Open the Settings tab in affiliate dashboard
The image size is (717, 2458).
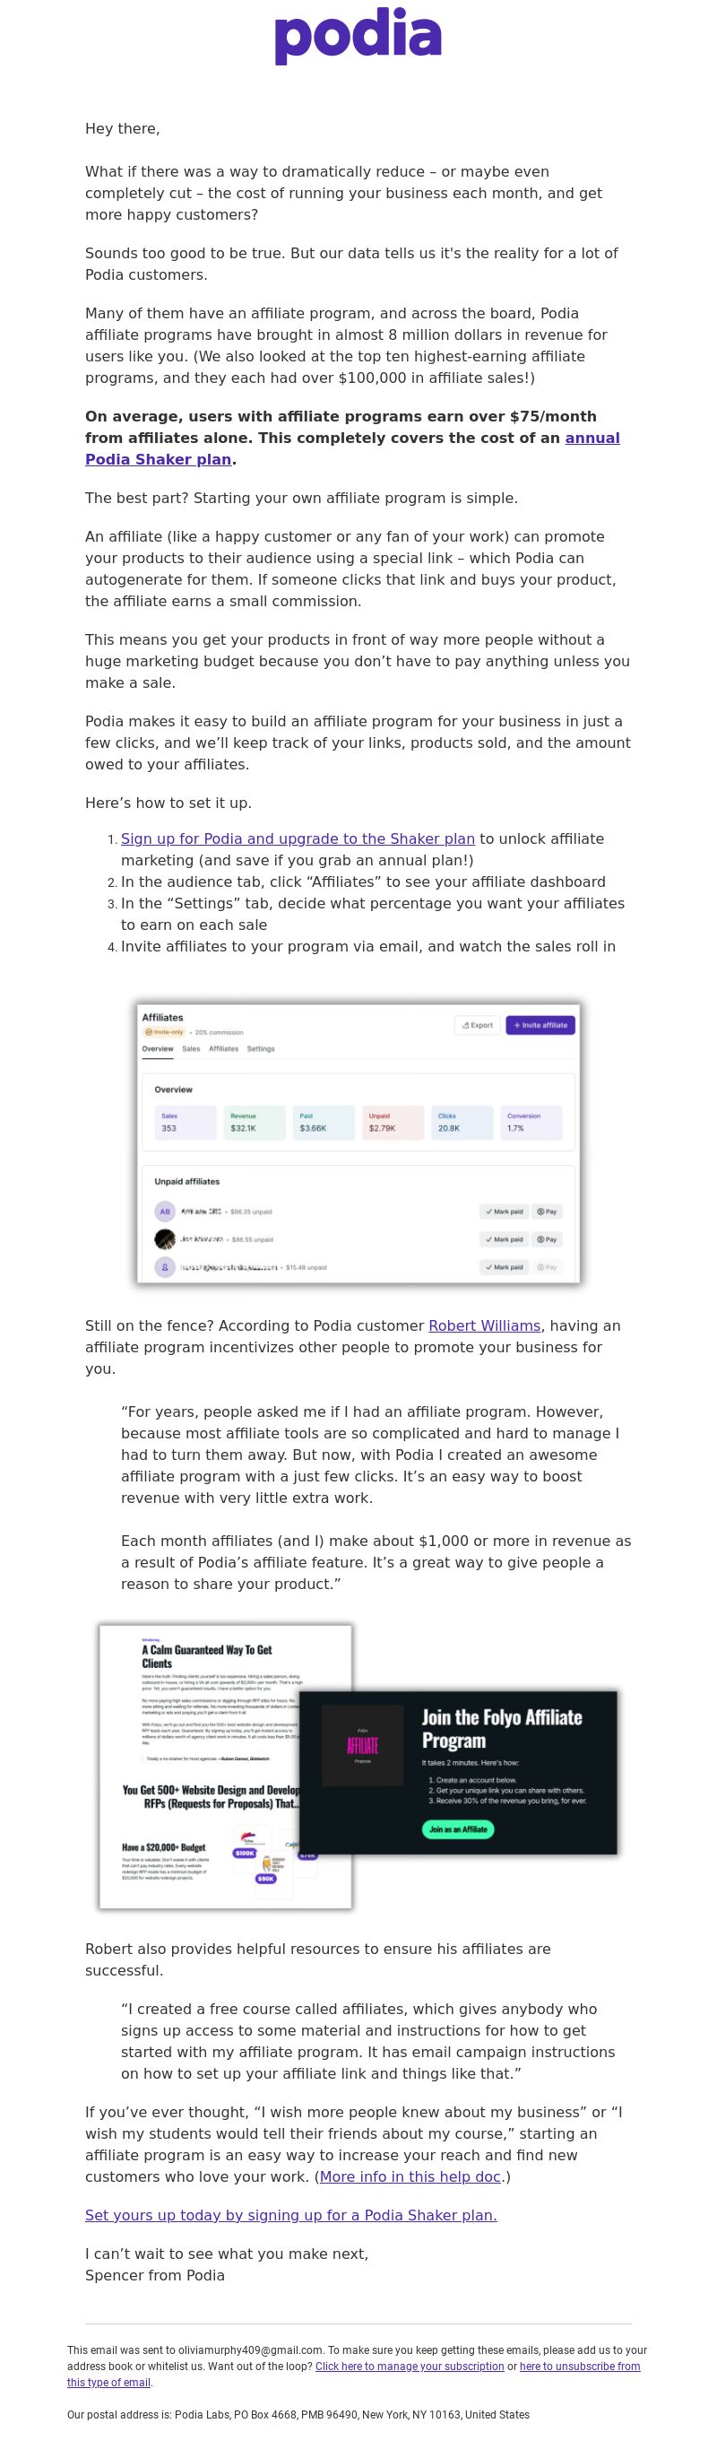(260, 1047)
